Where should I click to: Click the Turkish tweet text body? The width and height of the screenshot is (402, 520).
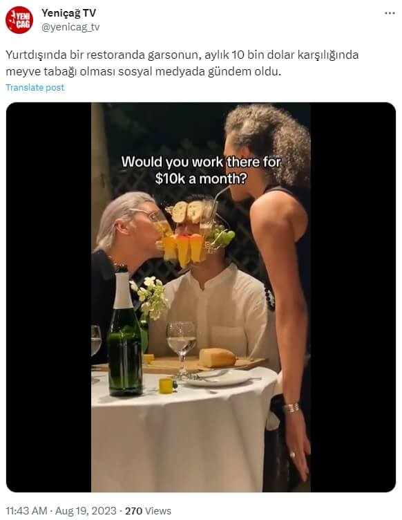click(182, 63)
